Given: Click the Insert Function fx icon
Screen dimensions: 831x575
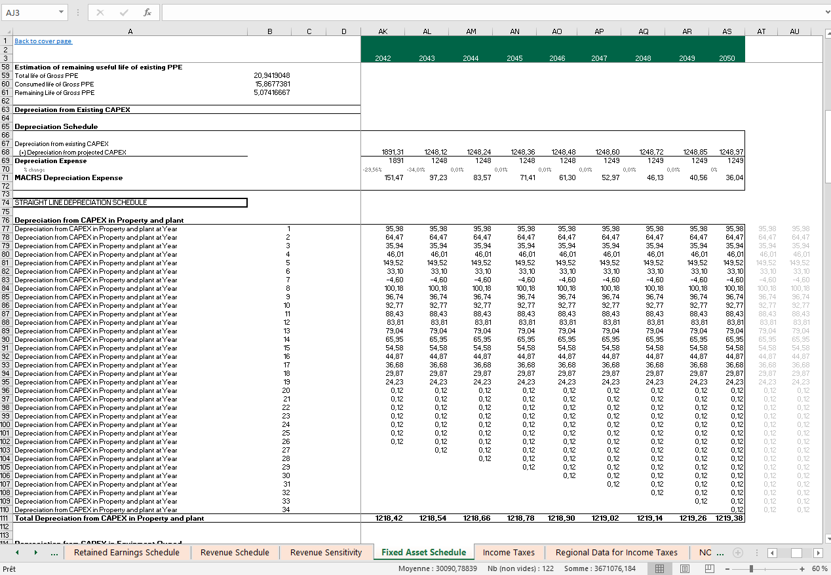Looking at the screenshot, I should [x=147, y=12].
